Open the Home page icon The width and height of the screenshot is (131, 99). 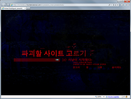122,5
